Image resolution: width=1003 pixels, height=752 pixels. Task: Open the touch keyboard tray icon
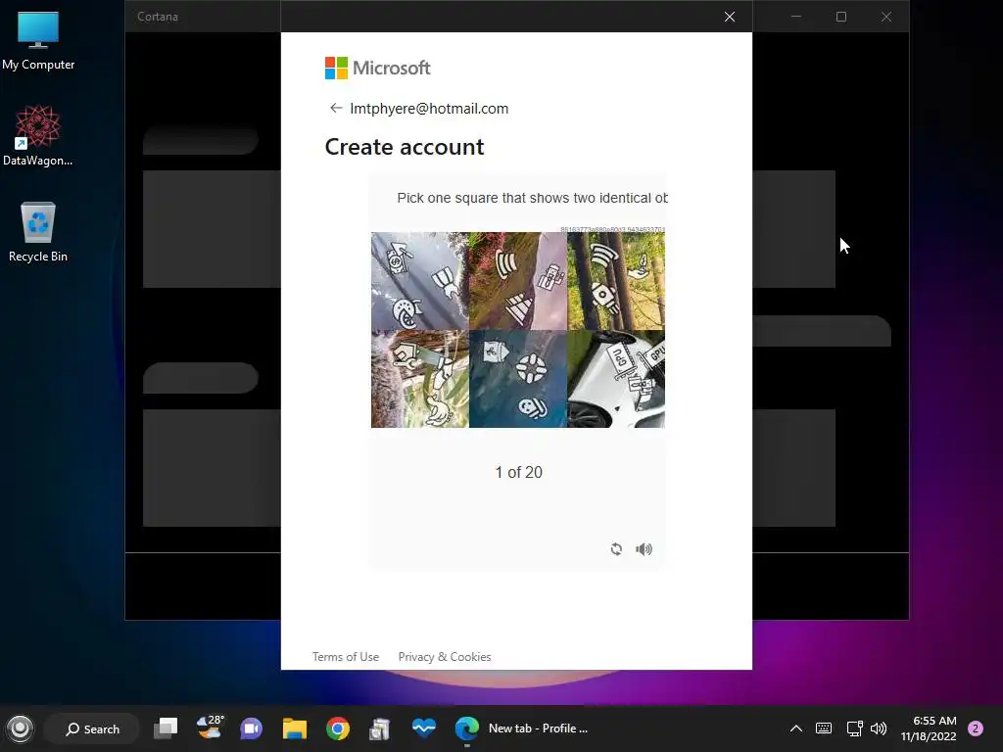tap(824, 728)
